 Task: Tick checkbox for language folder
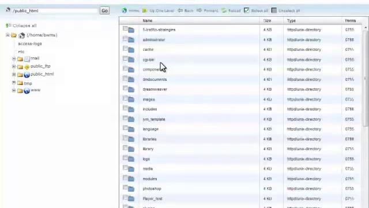coord(125,128)
